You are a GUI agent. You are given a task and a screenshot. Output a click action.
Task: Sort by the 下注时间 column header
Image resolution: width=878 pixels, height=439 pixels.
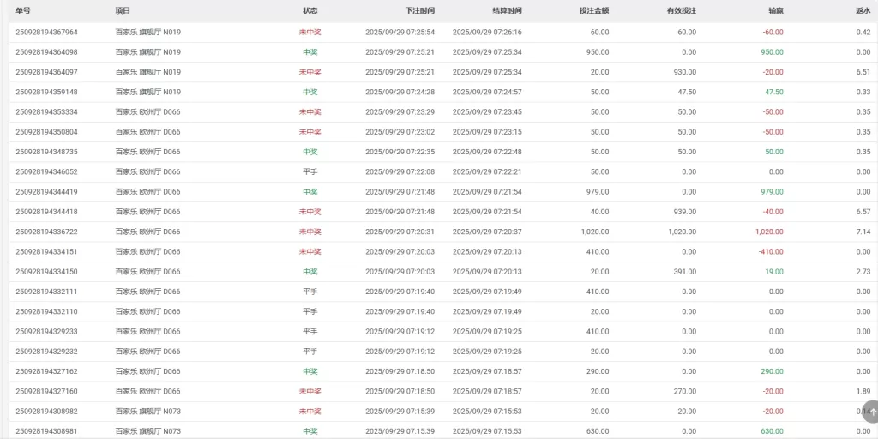coord(419,10)
